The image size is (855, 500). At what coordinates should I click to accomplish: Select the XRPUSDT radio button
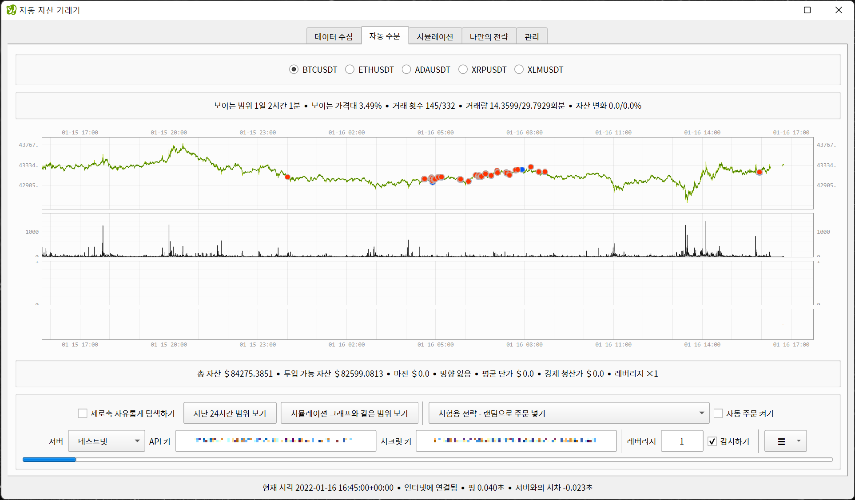463,70
